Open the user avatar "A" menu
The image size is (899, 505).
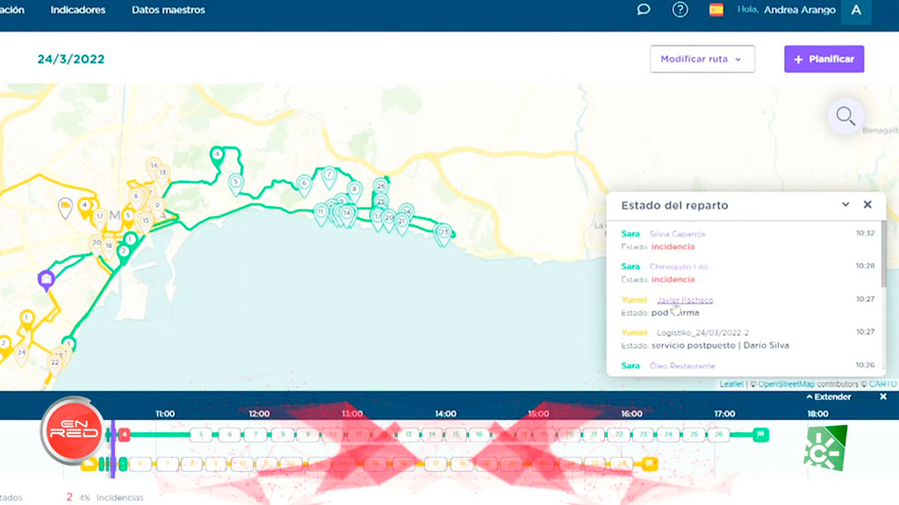tap(855, 11)
